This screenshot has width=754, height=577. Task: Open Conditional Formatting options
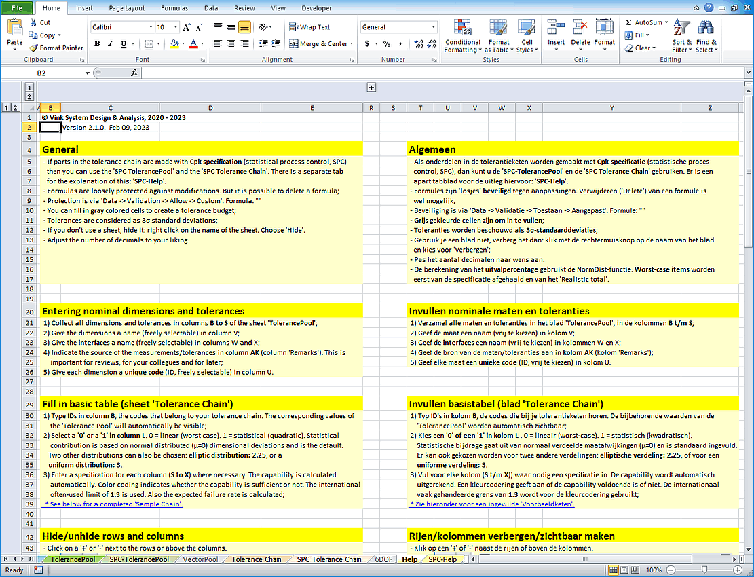(x=463, y=37)
